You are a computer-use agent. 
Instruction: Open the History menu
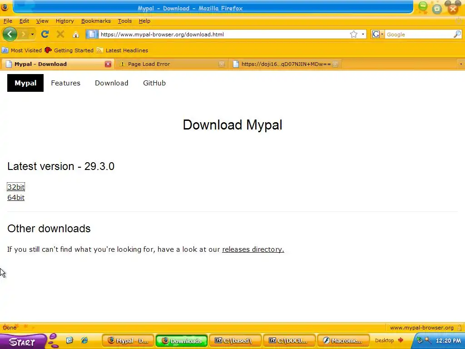(64, 21)
